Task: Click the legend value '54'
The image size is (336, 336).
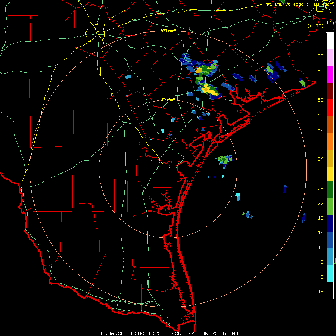Action: [x=321, y=85]
